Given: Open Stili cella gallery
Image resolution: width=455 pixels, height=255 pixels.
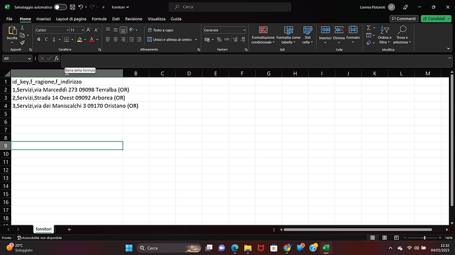Looking at the screenshot, I should pyautogui.click(x=307, y=35).
